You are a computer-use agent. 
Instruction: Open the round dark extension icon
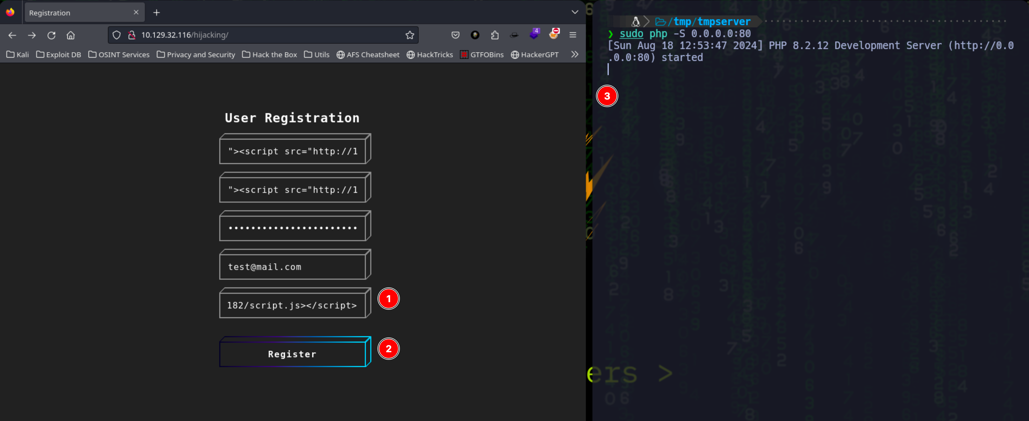pos(475,35)
